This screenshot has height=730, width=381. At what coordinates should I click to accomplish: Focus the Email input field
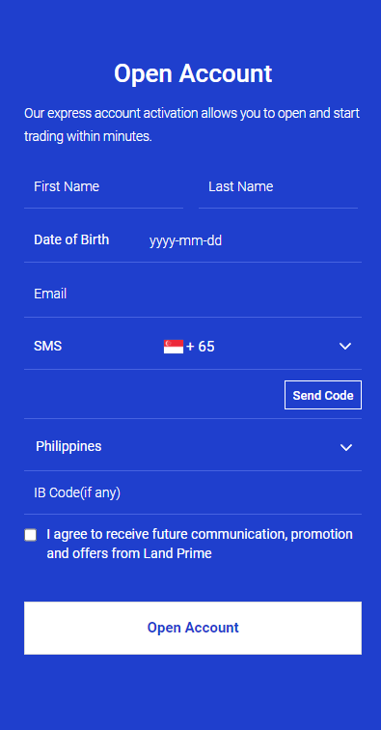pyautogui.click(x=193, y=294)
